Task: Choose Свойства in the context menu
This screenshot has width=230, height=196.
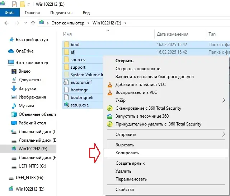Action: coord(166,190)
